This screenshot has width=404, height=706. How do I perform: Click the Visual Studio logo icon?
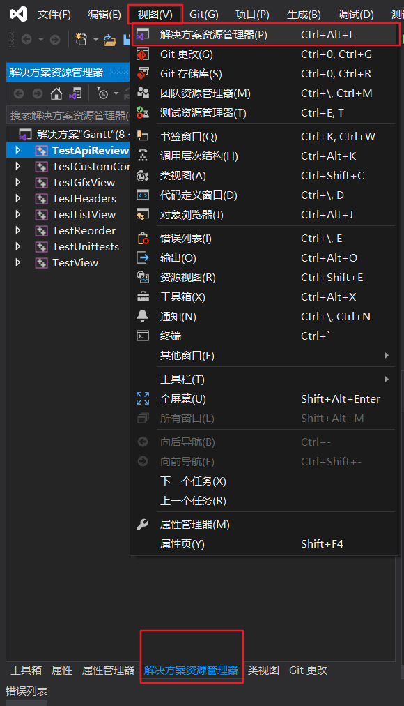[19, 15]
